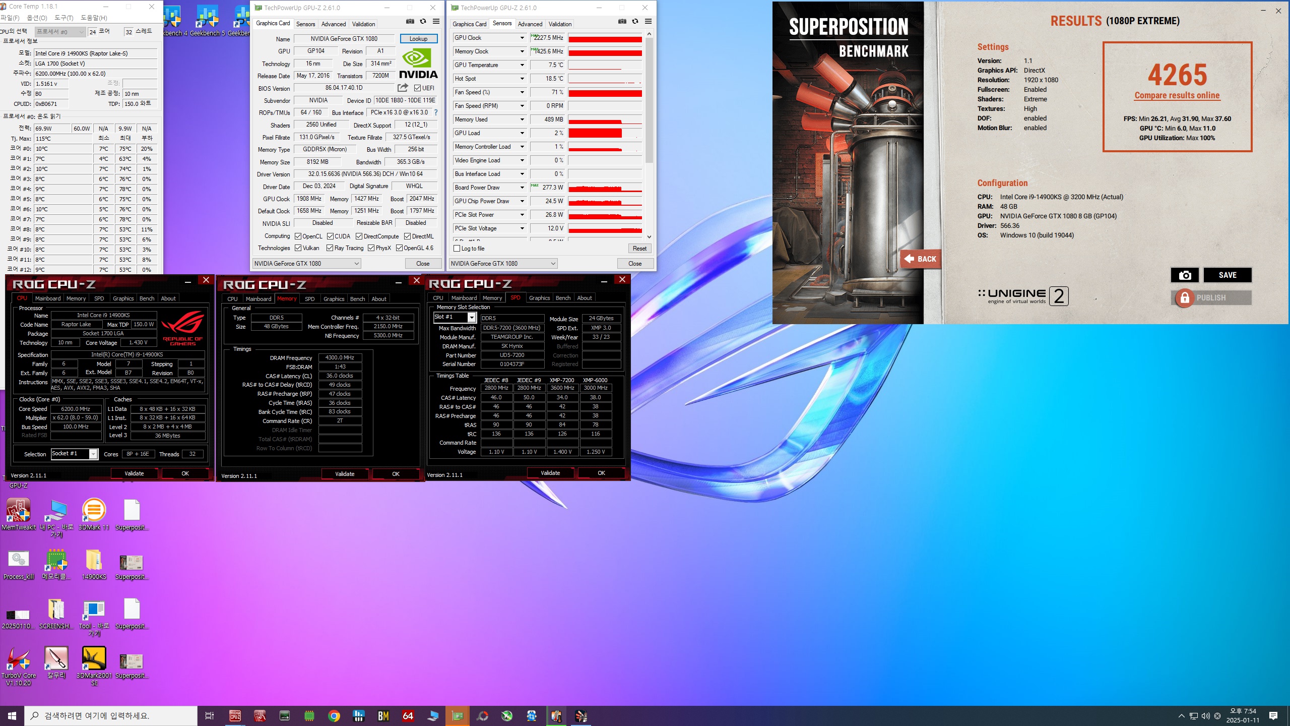Toggle the OpenCL checkbox
This screenshot has width=1290, height=726.
pyautogui.click(x=298, y=236)
